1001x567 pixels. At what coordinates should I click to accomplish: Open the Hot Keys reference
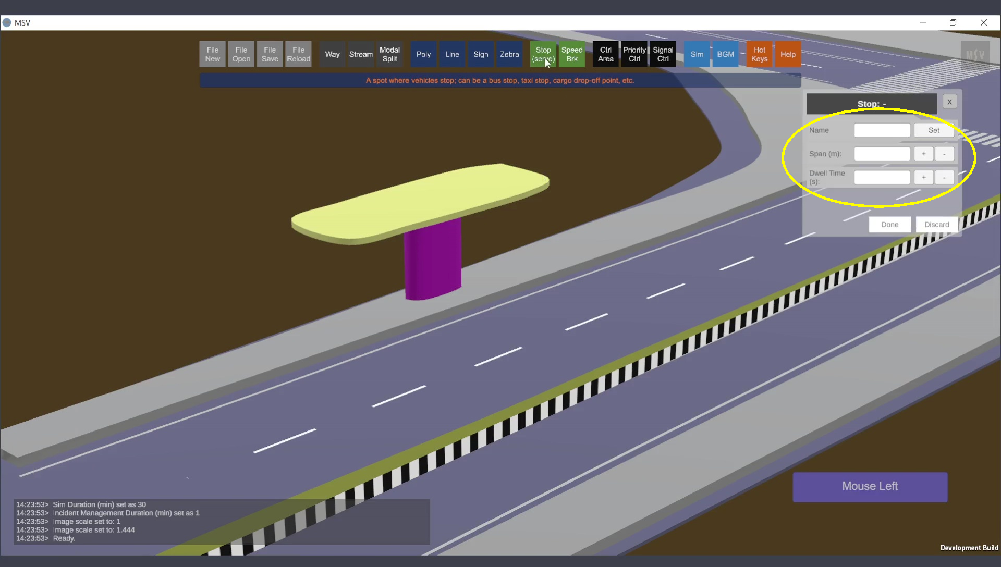pos(759,54)
